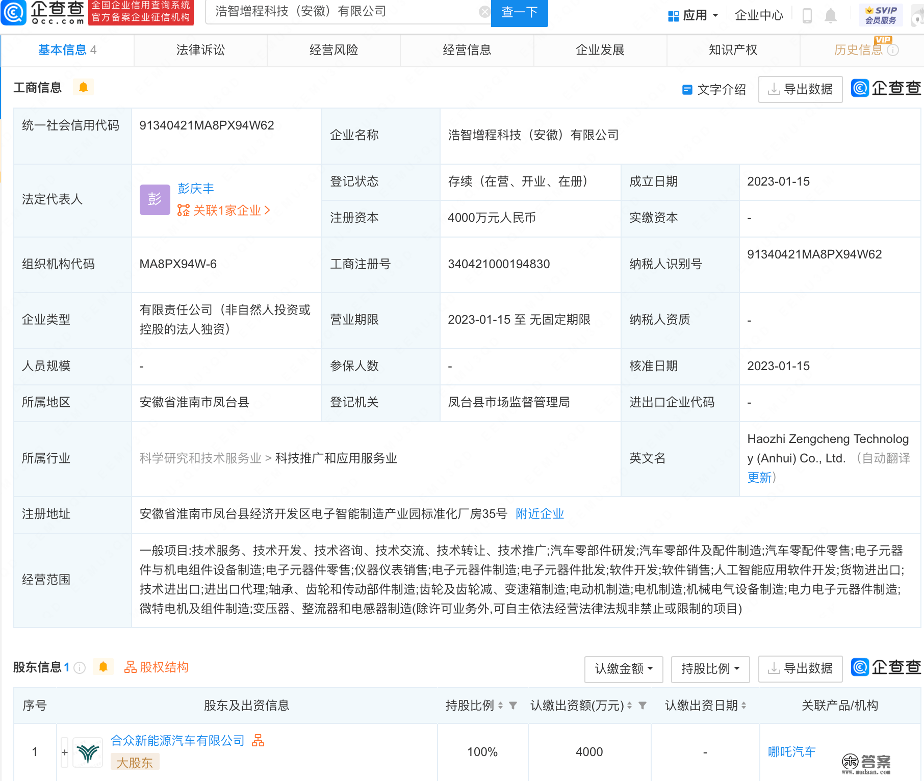Switch to 经营信息 tab
This screenshot has height=781, width=924.
pos(467,50)
